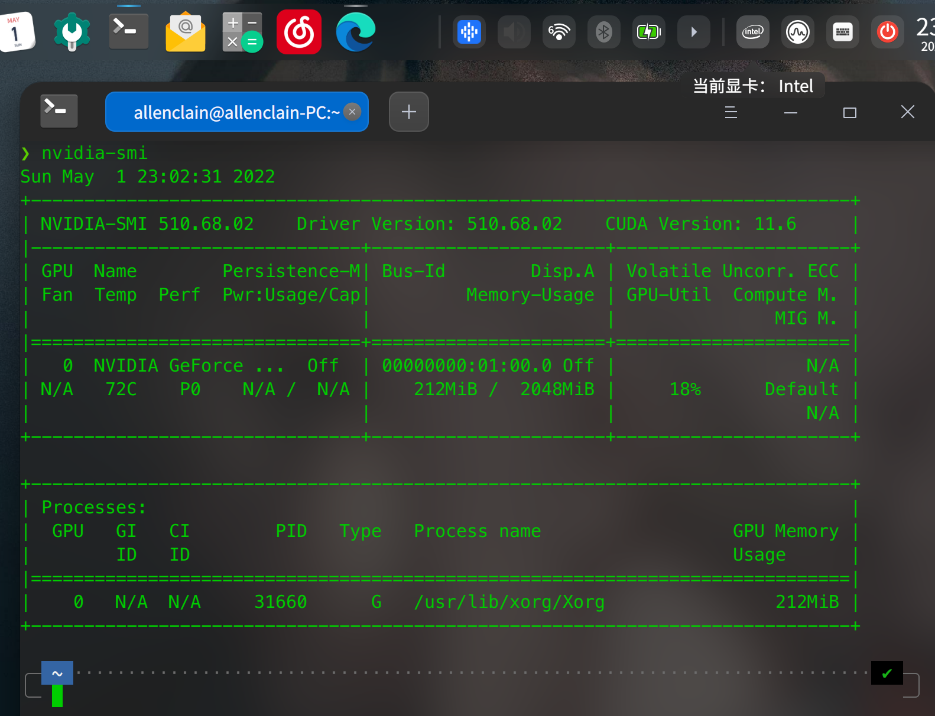This screenshot has width=935, height=716.
Task: Toggle the Bluetooth tray icon
Action: (604, 32)
